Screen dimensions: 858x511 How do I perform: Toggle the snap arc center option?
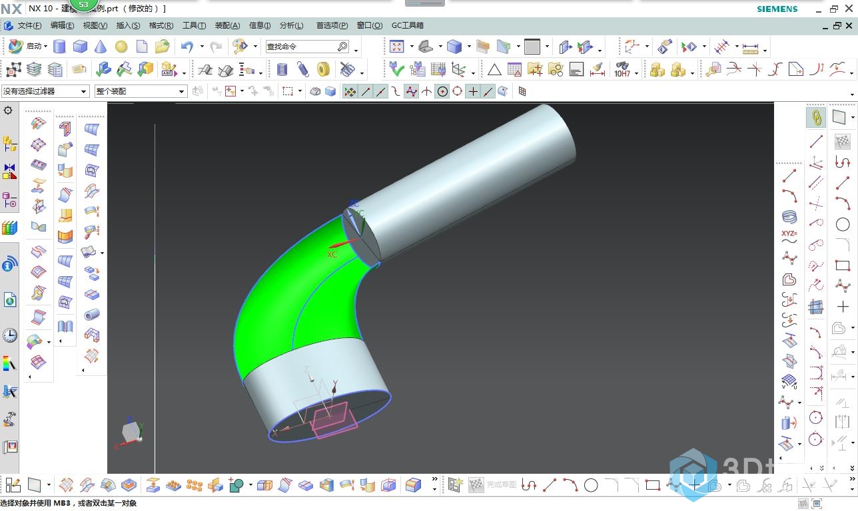click(x=442, y=91)
